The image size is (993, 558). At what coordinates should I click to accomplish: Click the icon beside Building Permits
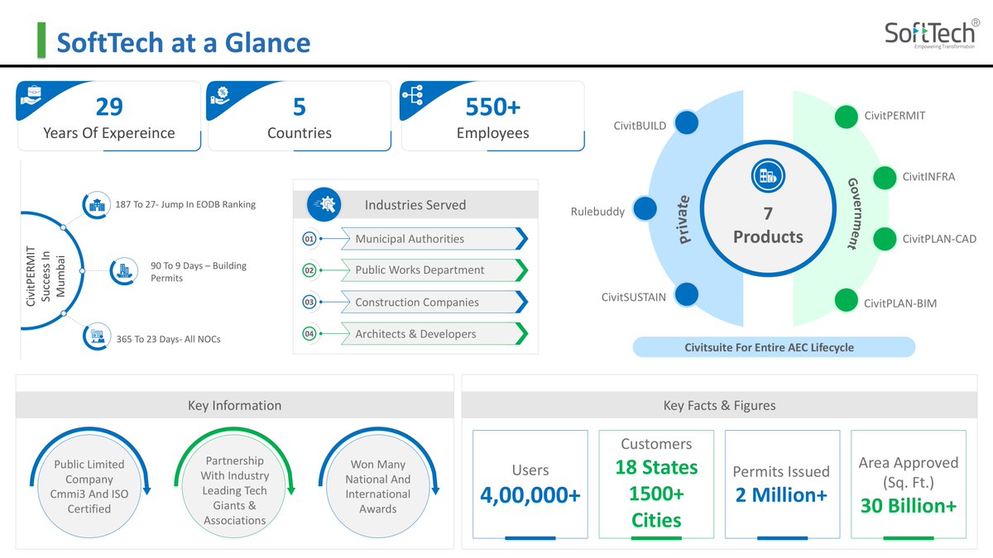click(x=122, y=270)
